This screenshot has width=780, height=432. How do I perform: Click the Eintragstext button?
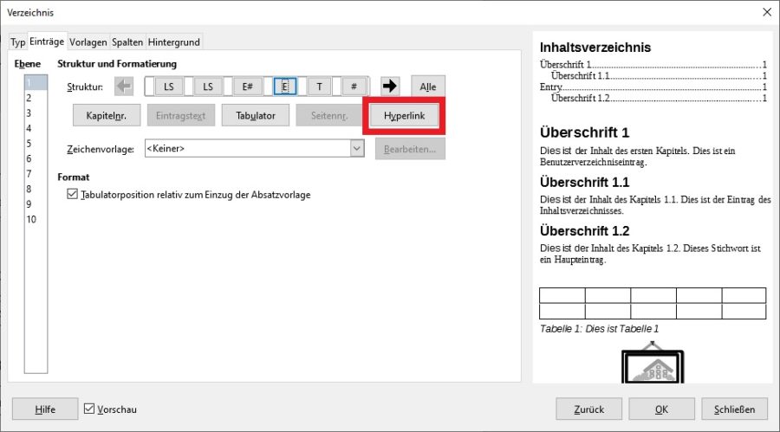pos(180,115)
